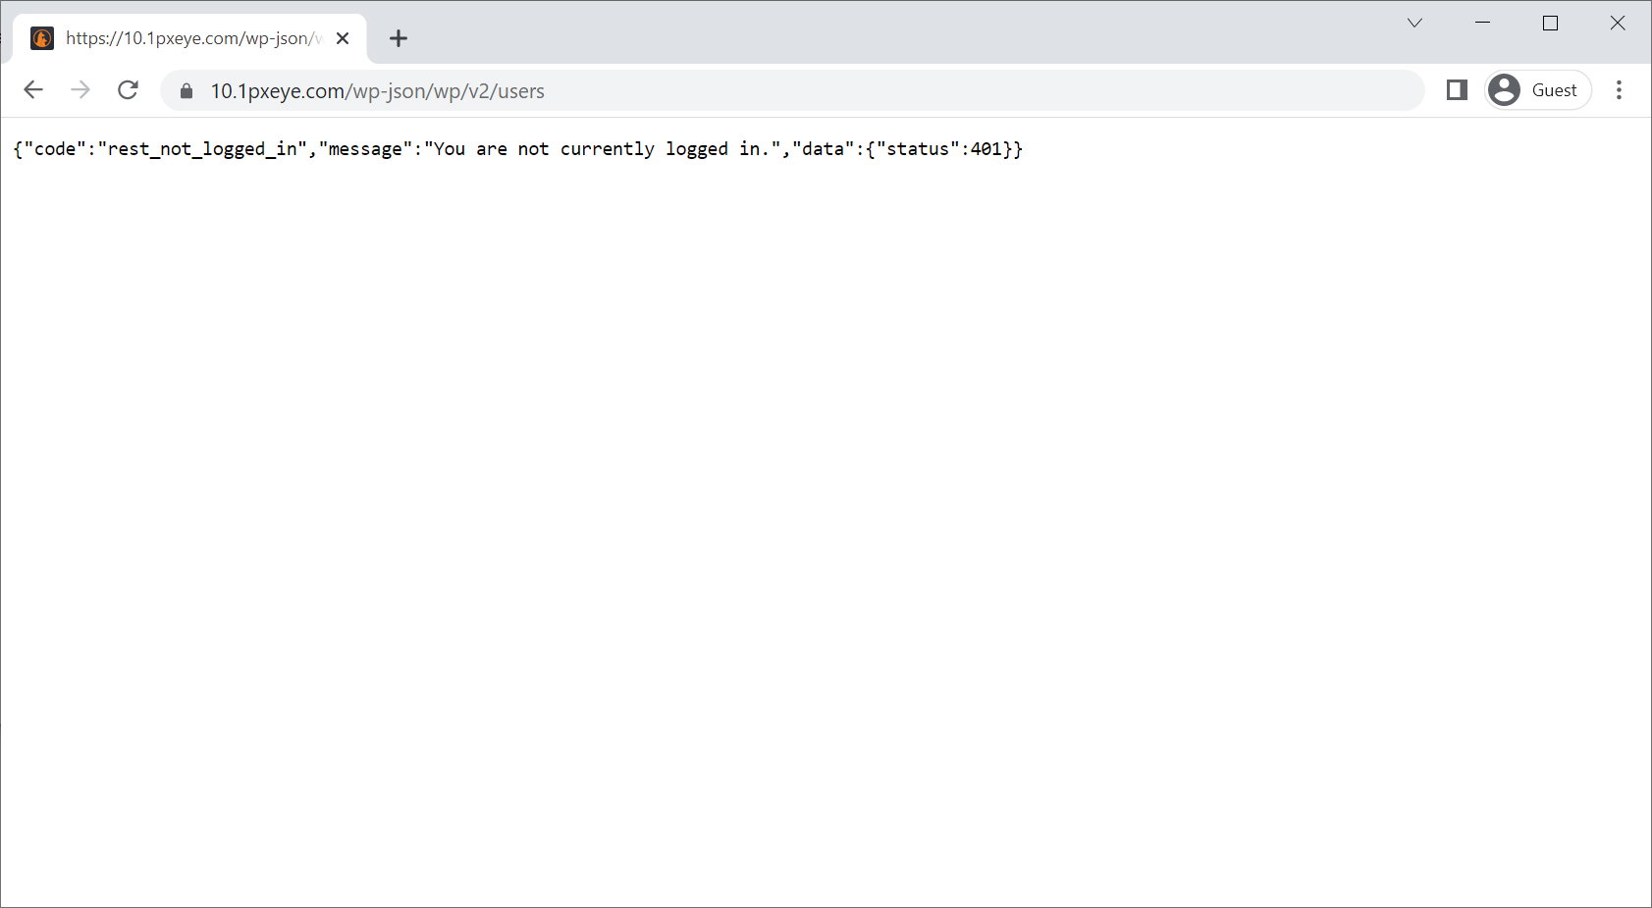Open the browser side panel
1652x908 pixels.
click(x=1457, y=90)
